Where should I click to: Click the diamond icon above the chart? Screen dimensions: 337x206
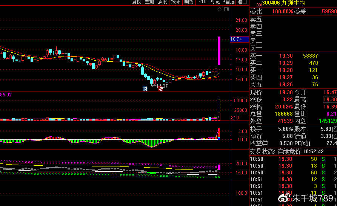tap(219, 9)
